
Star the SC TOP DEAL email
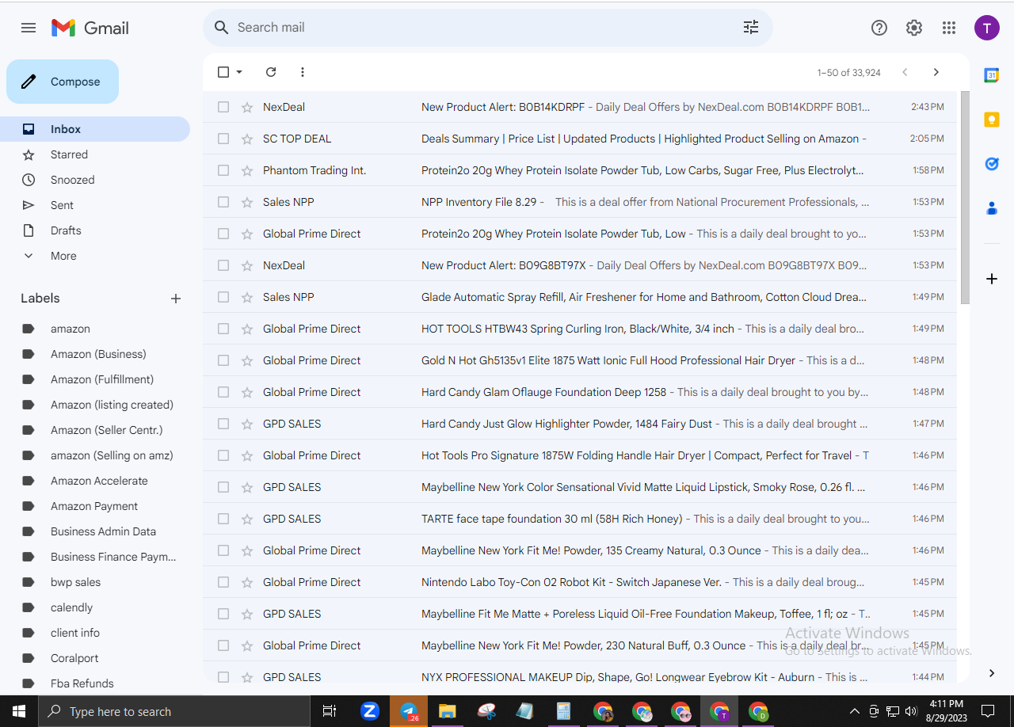coord(247,139)
